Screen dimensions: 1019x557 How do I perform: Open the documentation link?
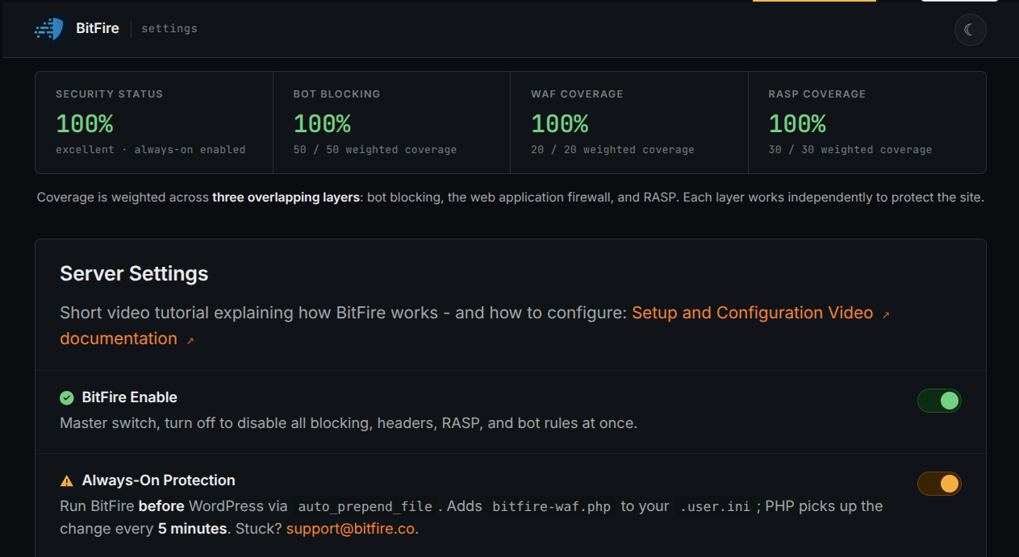[x=119, y=339]
